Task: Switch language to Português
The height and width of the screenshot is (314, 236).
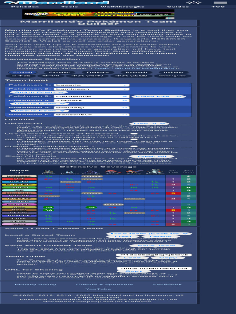Action: 172,76
